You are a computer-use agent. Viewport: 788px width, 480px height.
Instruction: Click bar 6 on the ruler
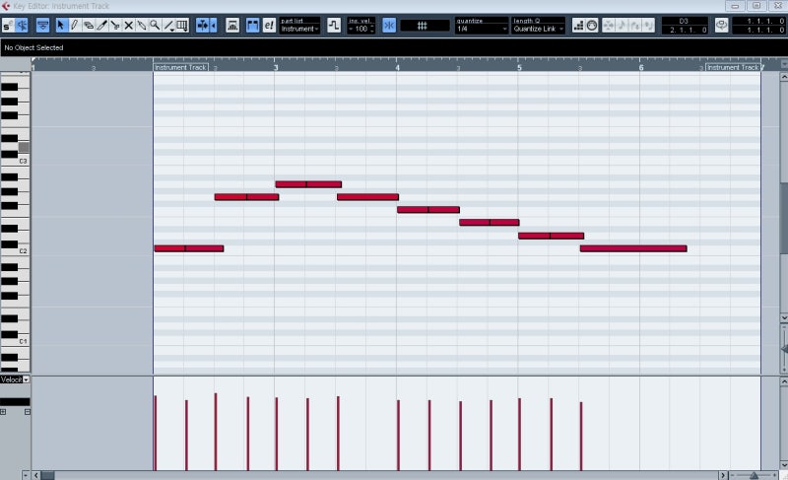pyautogui.click(x=641, y=67)
